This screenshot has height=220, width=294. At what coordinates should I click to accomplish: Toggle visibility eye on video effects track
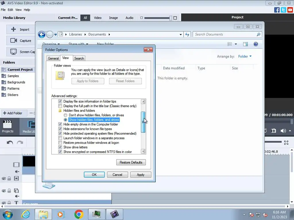click(3, 178)
